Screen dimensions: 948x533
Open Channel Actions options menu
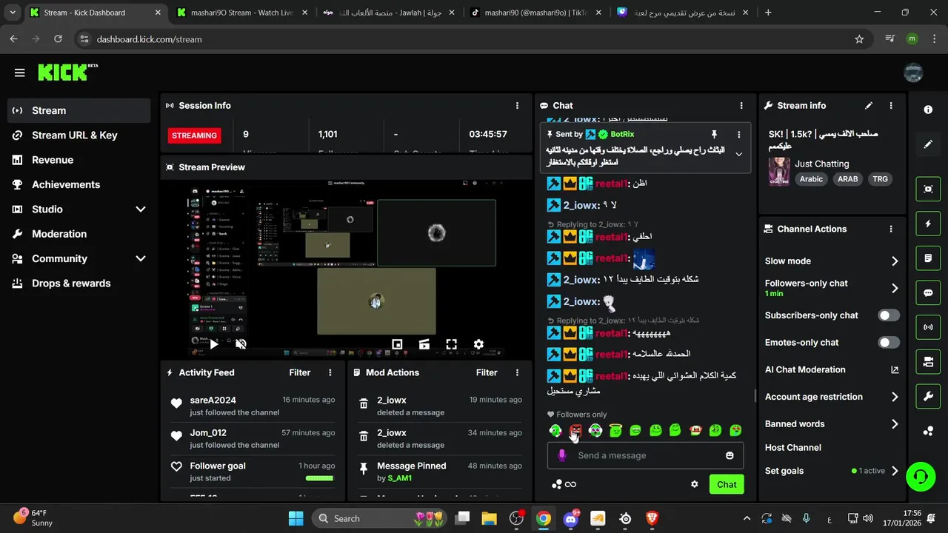[891, 229]
